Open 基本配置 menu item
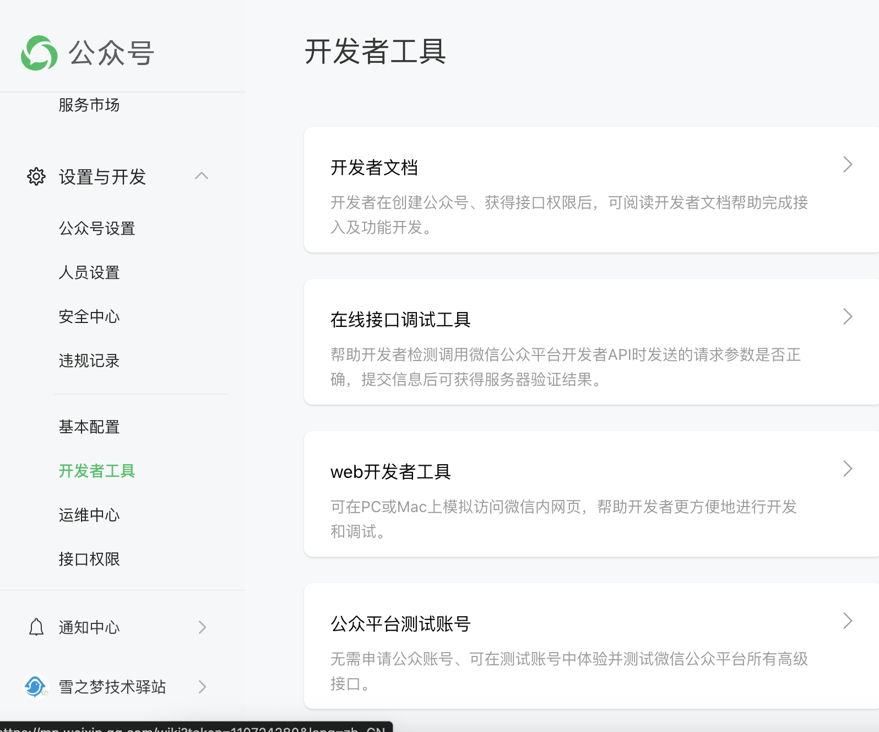The height and width of the screenshot is (732, 879). [x=89, y=427]
